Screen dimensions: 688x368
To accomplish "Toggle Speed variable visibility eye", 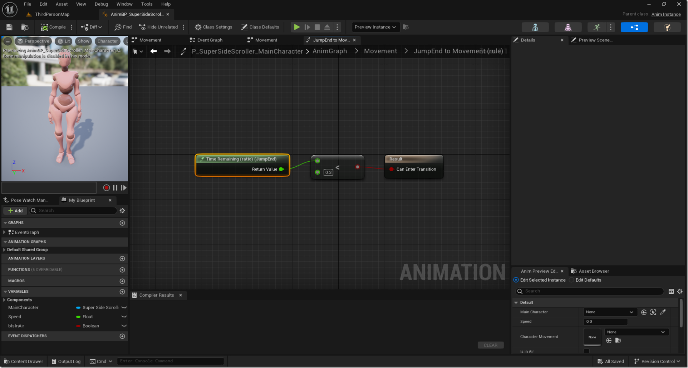I will [124, 317].
